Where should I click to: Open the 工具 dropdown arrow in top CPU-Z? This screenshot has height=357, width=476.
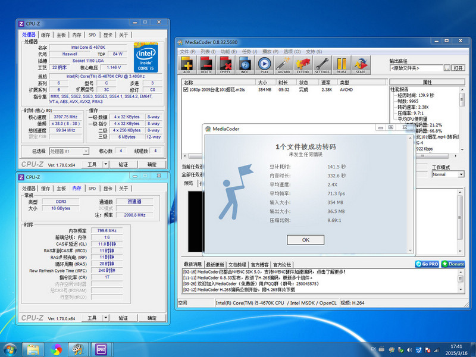coord(105,165)
